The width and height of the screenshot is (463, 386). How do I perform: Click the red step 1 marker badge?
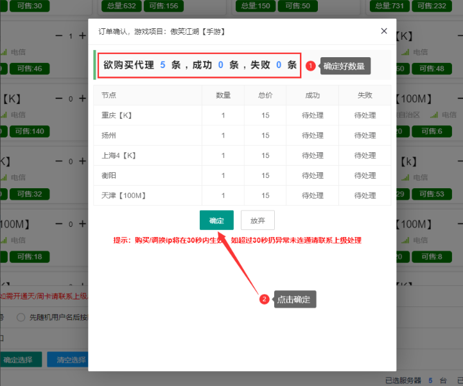(x=310, y=66)
